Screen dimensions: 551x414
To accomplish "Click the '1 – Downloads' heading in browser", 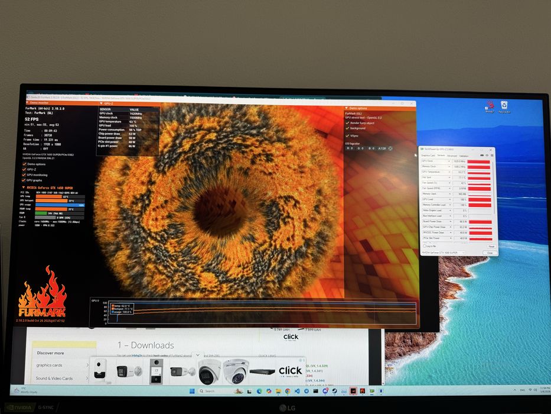I will 146,345.
